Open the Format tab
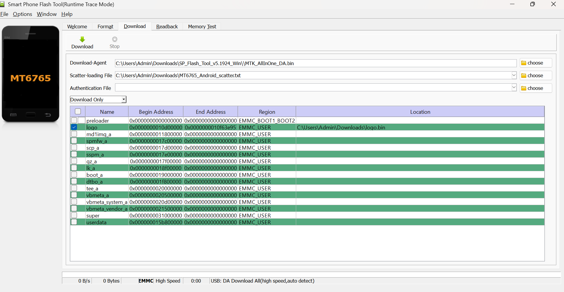This screenshot has height=292, width=564. 105,27
